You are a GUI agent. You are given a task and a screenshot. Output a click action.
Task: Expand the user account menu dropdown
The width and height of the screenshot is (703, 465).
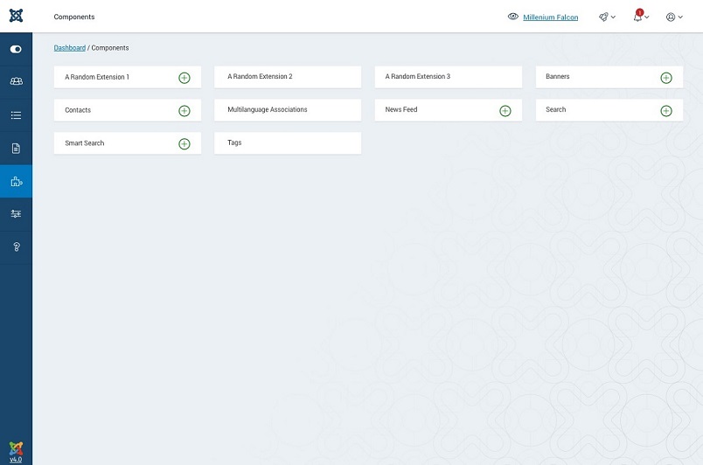pyautogui.click(x=674, y=17)
